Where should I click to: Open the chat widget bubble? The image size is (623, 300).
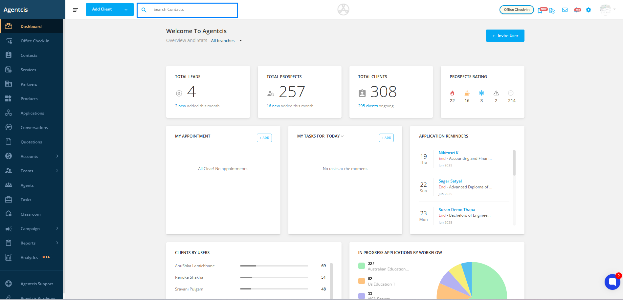(x=612, y=282)
